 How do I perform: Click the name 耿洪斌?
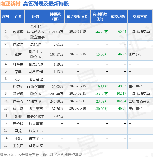[18, 109]
